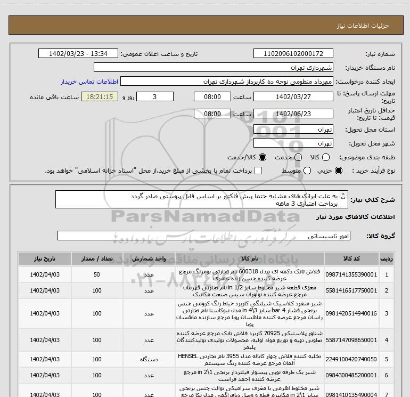Click product code 0987141355390001
This screenshot has height=397, width=410.
click(351, 274)
